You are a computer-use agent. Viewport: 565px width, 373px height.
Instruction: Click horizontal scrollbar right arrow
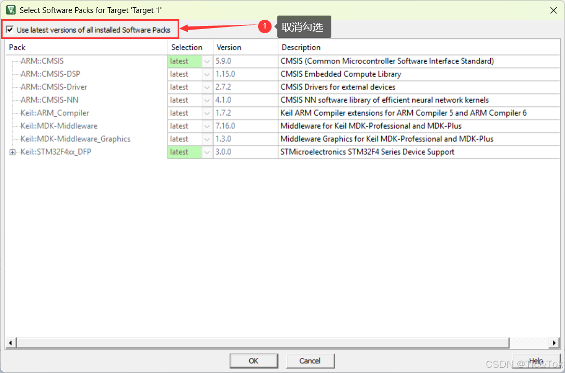pos(553,343)
